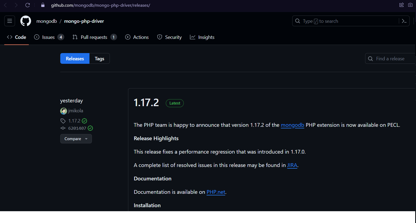View site security lock info

click(x=43, y=5)
